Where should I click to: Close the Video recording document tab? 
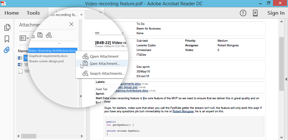click(x=82, y=15)
